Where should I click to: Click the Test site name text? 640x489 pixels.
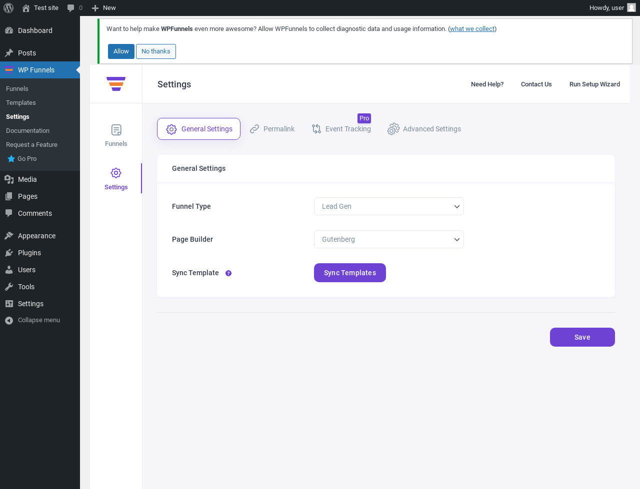tap(46, 8)
